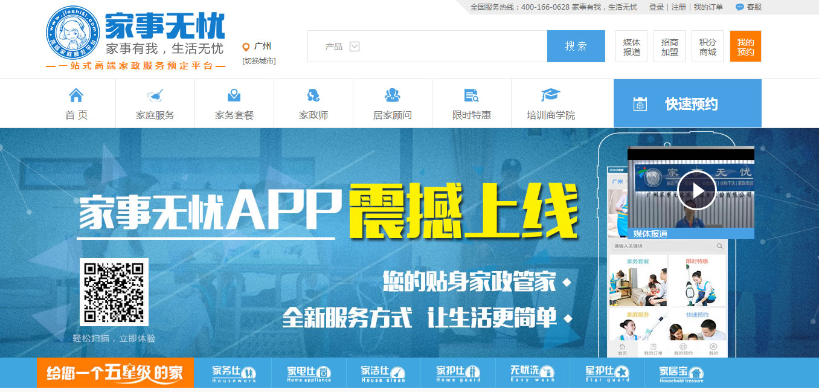Image resolution: width=819 pixels, height=392 pixels.
Task: Click the orange 我的预约 button
Action: (x=746, y=47)
